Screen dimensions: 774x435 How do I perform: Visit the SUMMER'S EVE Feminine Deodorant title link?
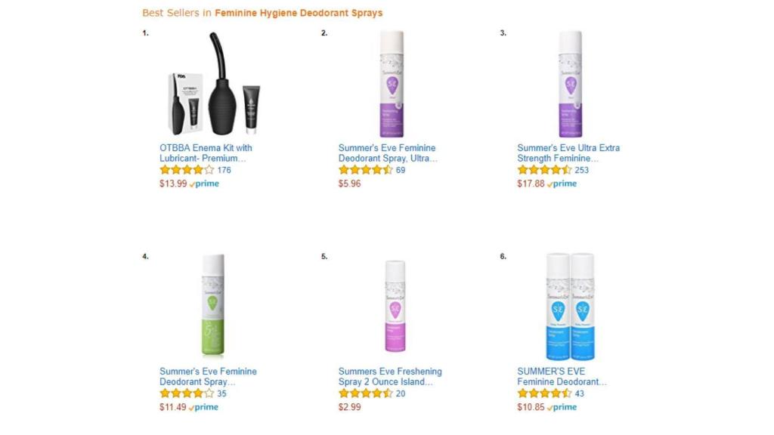562,376
